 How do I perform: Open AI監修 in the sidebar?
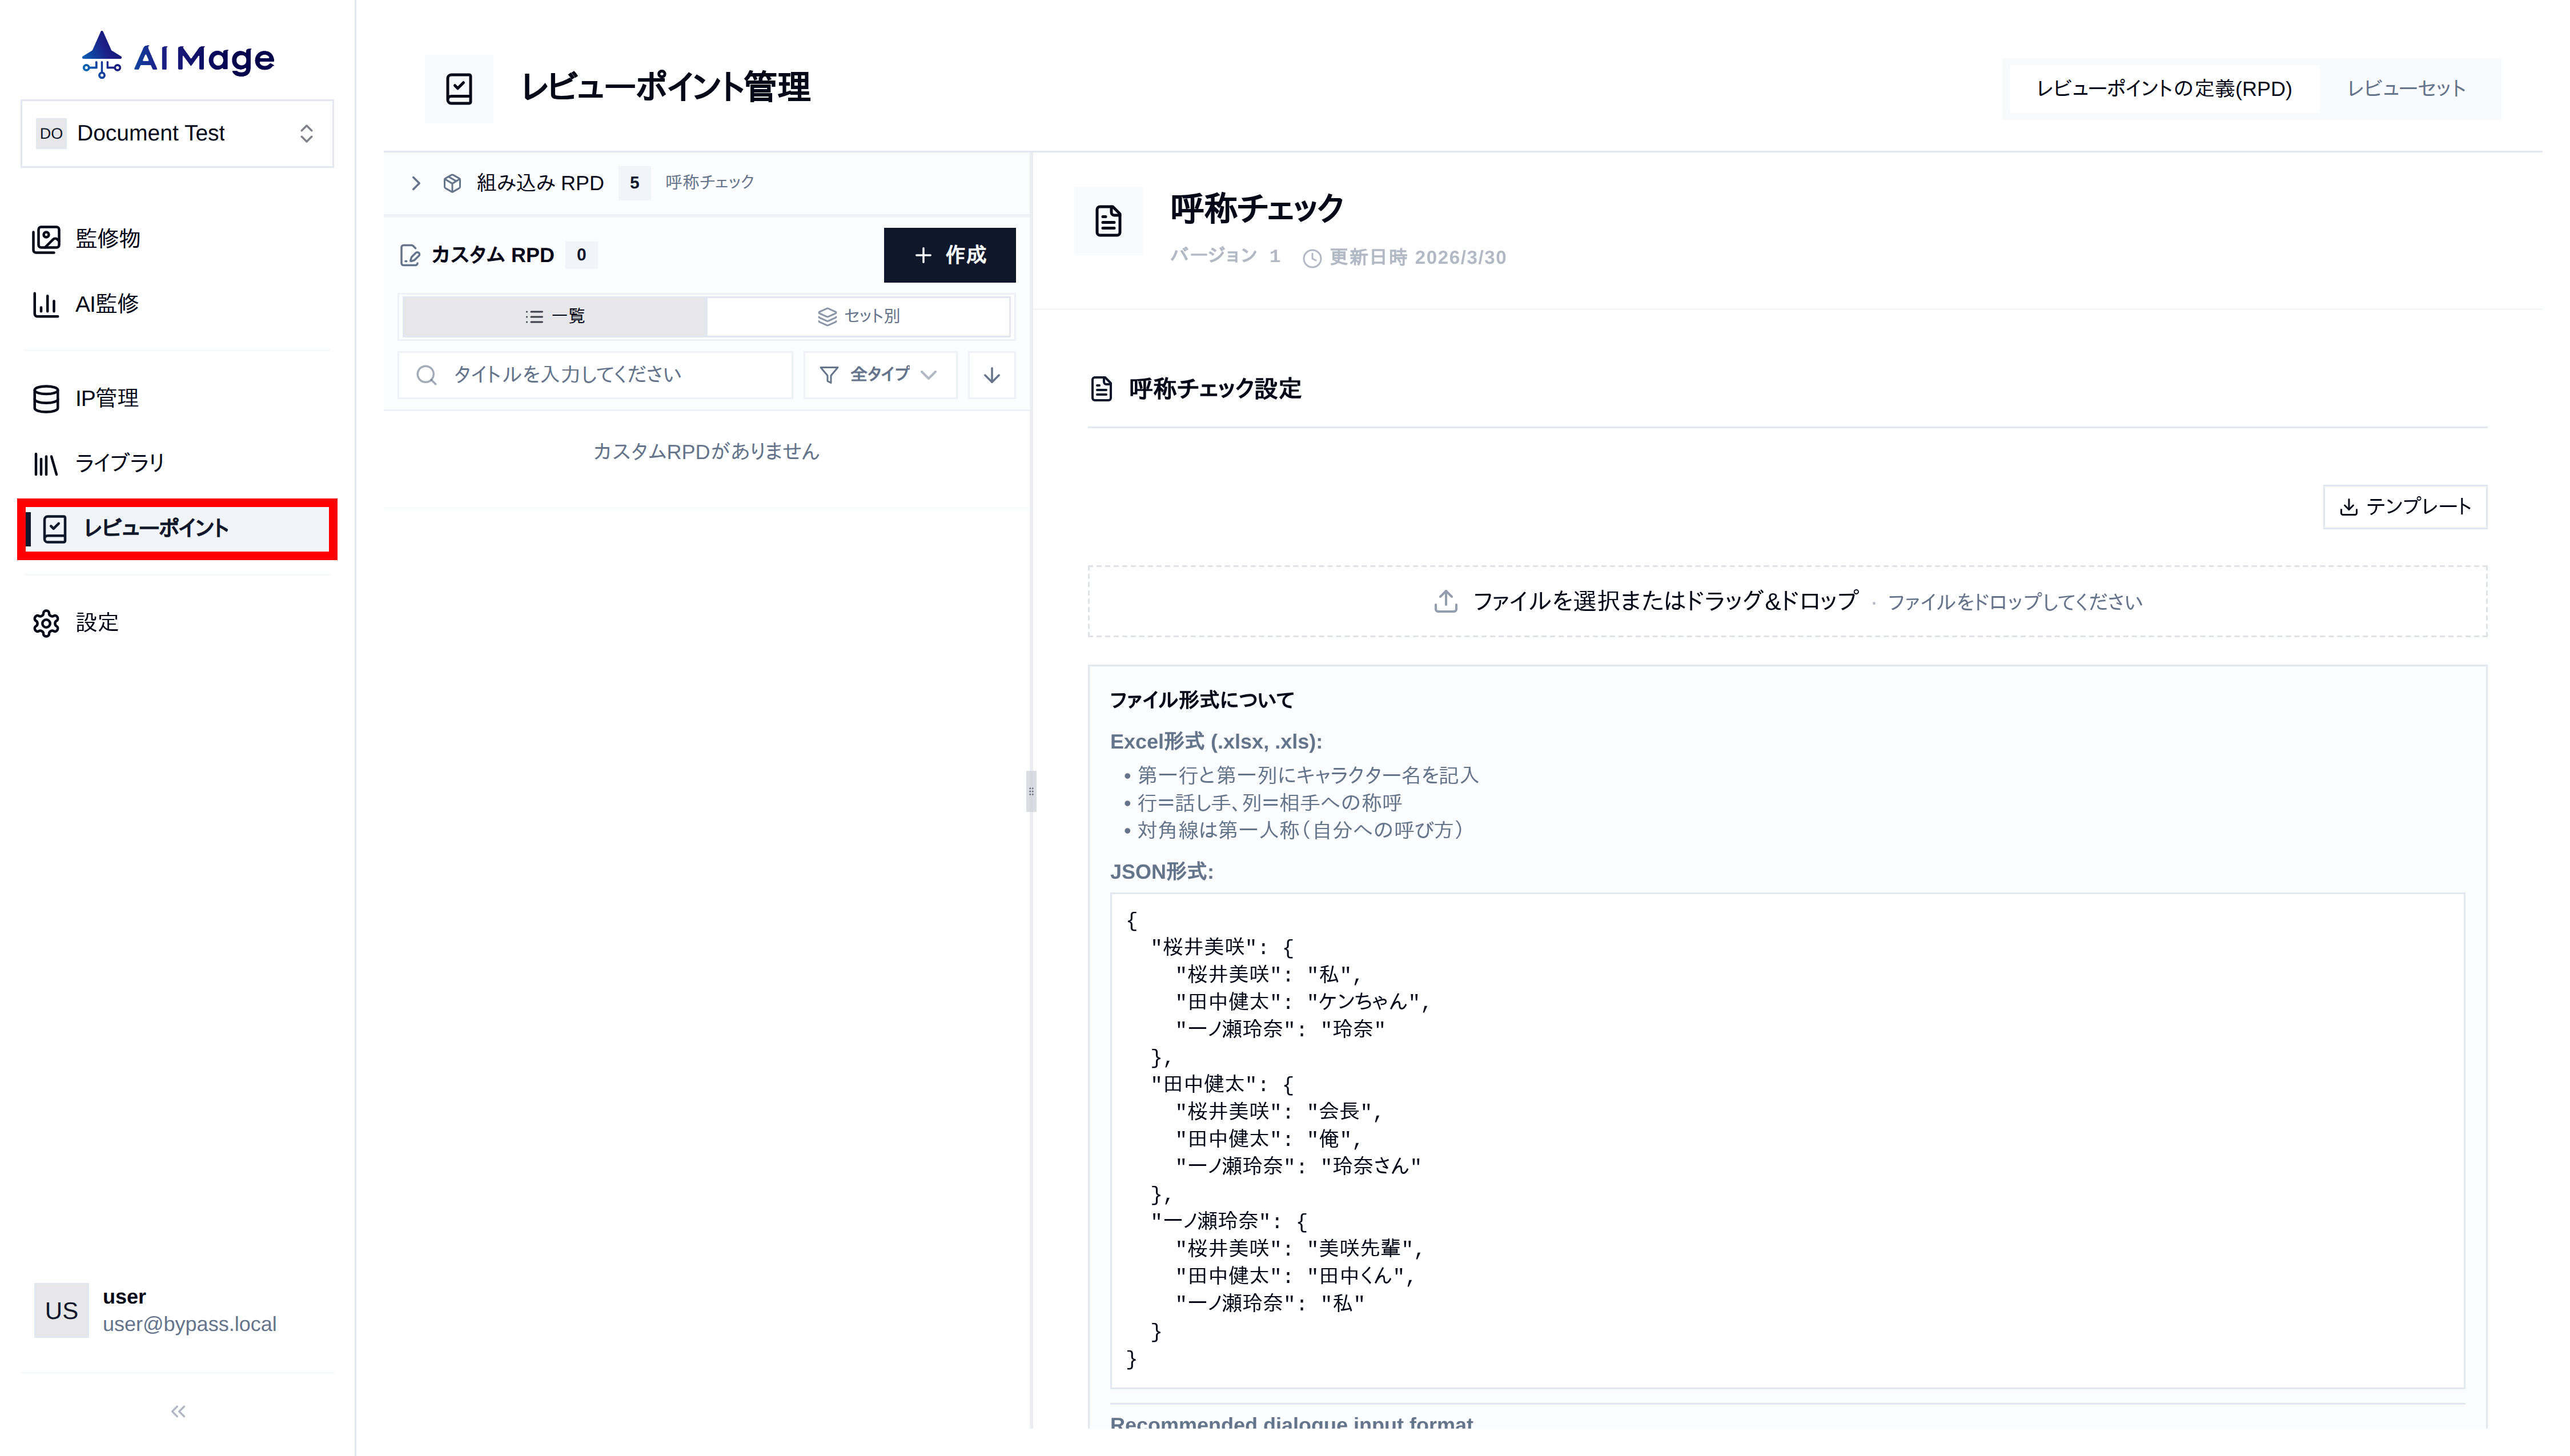click(177, 304)
